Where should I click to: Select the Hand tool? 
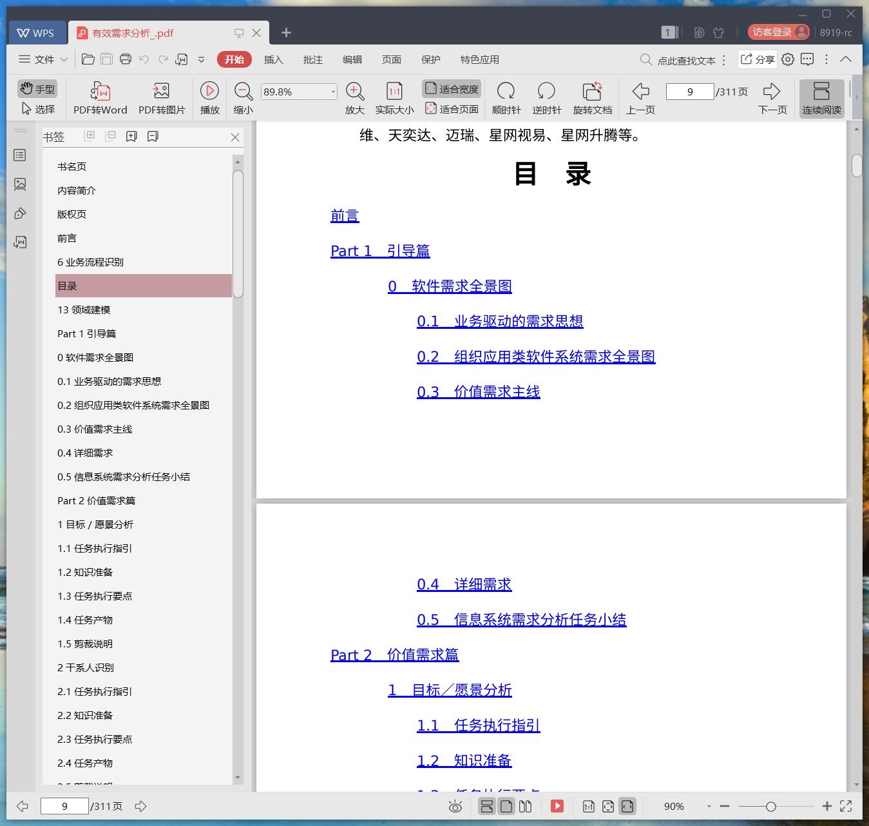37,89
